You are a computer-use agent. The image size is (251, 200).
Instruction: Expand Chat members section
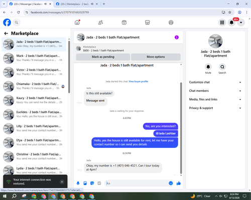tap(215, 91)
